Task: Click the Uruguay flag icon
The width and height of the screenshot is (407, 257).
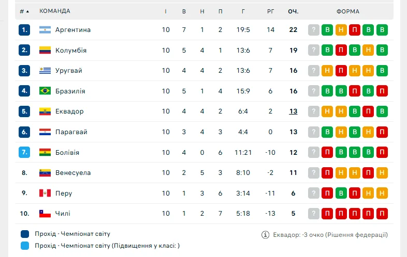Action: [45, 71]
